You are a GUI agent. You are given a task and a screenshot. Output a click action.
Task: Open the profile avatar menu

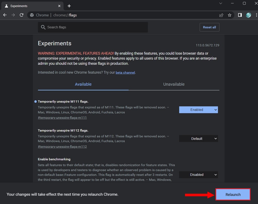point(248,15)
